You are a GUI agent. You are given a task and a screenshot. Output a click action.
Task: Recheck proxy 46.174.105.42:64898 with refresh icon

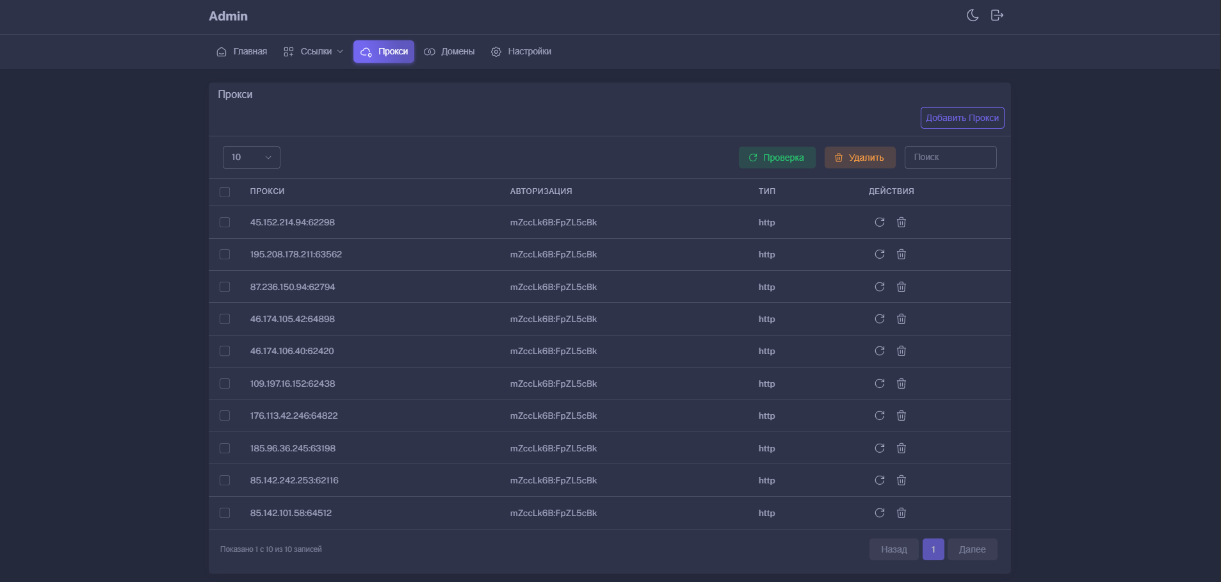[x=880, y=319]
